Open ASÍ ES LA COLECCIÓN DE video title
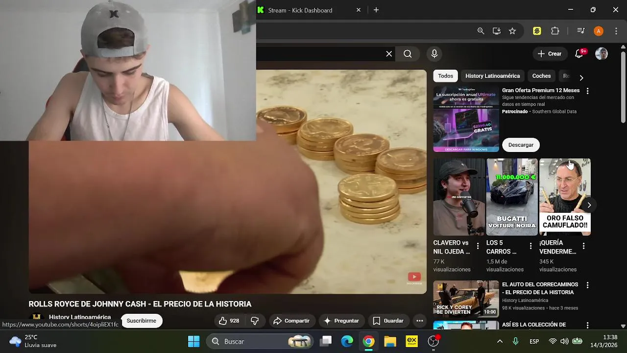This screenshot has height=353, width=627. point(534,325)
